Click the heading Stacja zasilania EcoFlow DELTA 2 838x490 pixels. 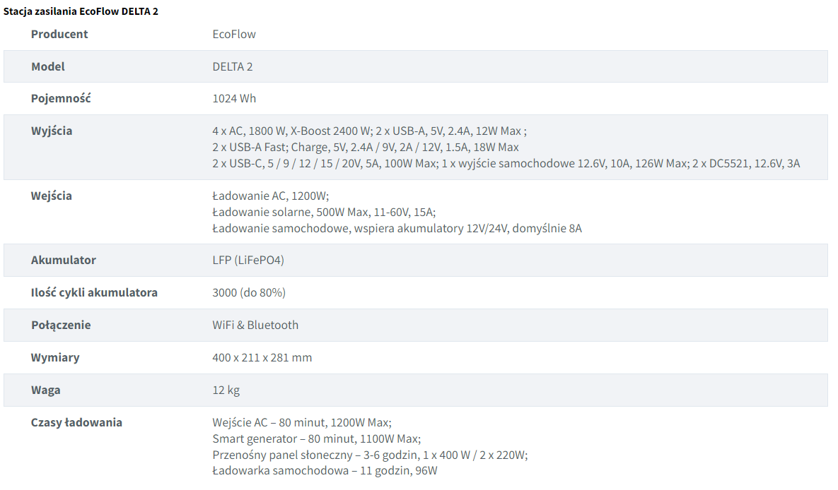click(81, 11)
